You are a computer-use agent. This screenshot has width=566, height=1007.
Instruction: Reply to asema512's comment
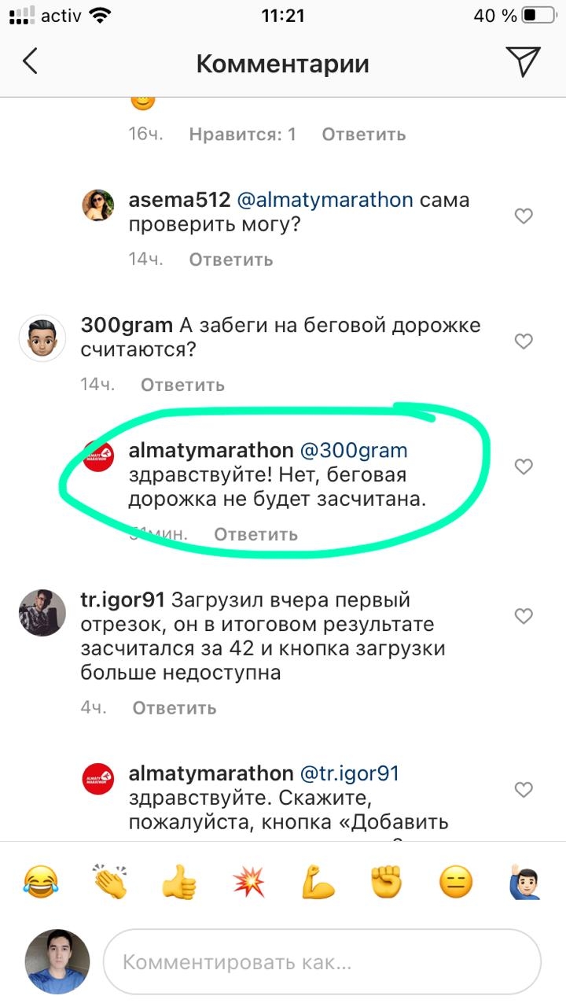click(x=231, y=259)
